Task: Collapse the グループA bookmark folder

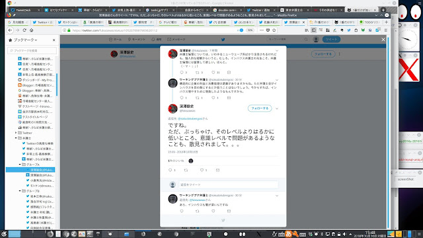Action: 20,165
